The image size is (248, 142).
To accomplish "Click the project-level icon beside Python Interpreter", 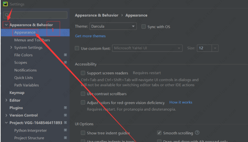I will [x=65, y=130].
